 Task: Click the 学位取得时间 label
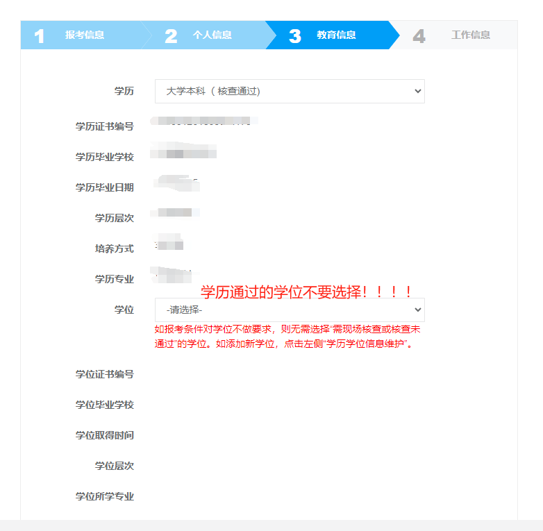pos(105,435)
